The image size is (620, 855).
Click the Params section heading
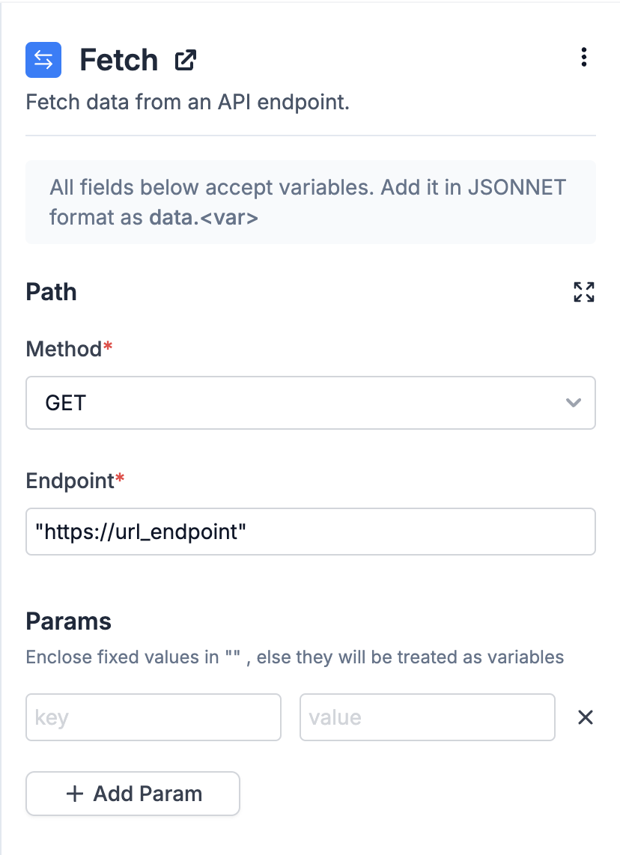69,621
